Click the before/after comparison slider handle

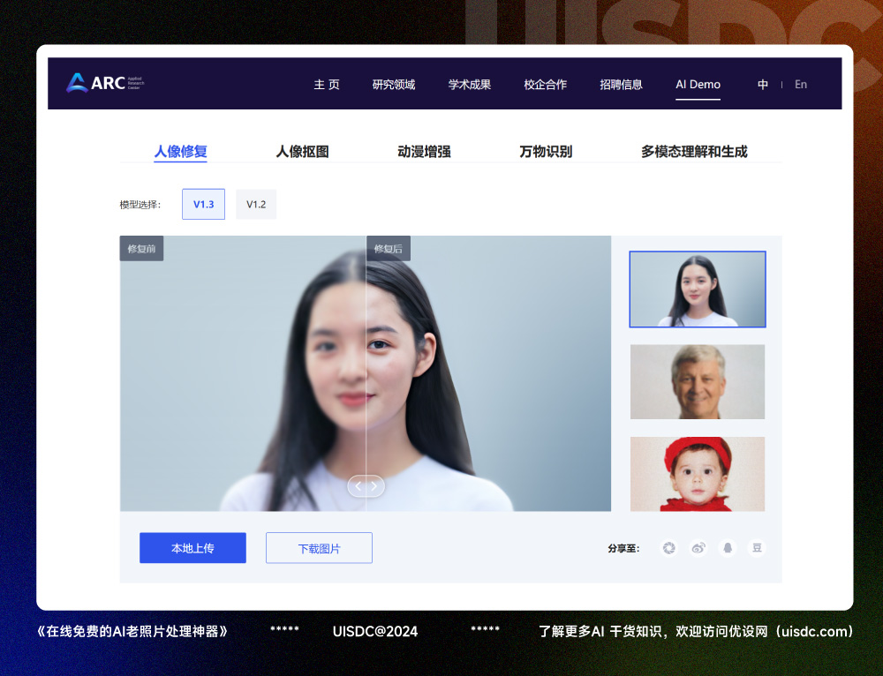tap(365, 485)
